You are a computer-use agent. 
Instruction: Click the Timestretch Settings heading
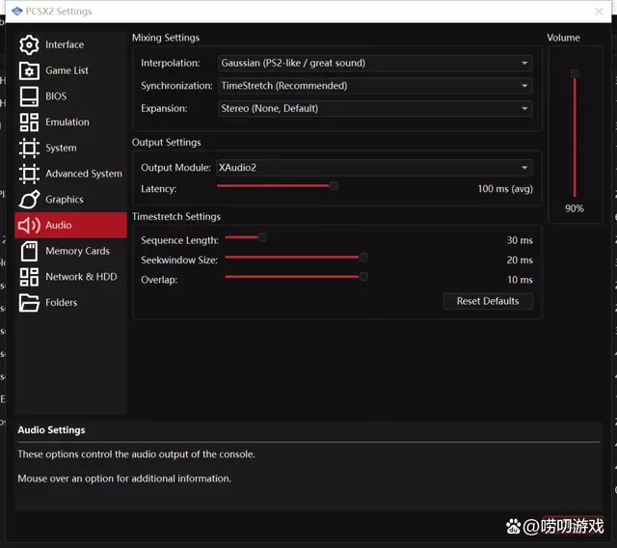coord(176,217)
